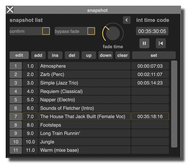The width and height of the screenshot is (187, 164).
Task: Click the 8.0 cue number cell
Action: [30, 125]
